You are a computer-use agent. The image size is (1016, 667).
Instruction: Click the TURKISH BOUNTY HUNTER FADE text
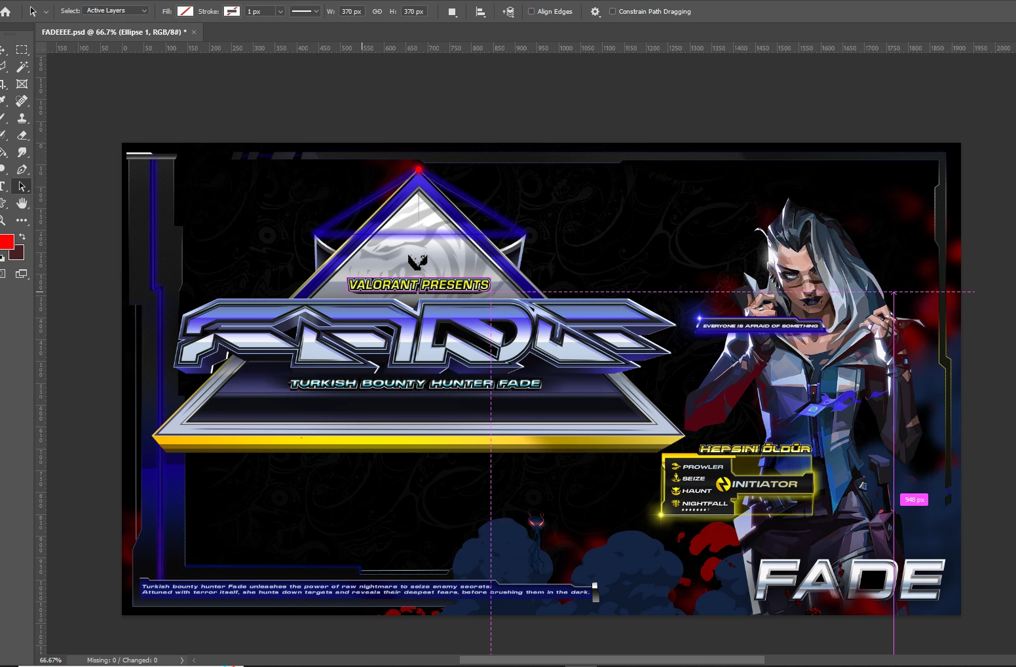click(415, 383)
